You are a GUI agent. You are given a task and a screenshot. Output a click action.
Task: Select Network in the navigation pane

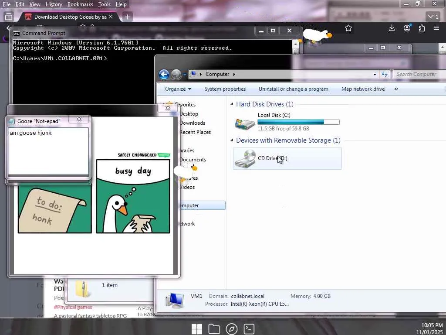[x=187, y=224]
